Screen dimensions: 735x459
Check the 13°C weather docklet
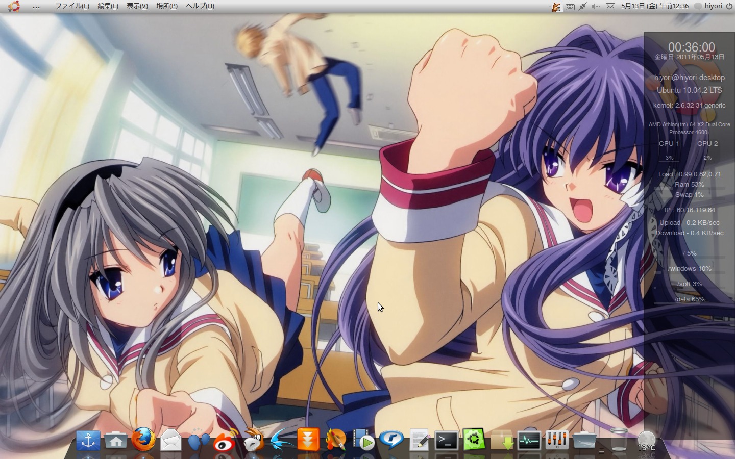(x=646, y=441)
